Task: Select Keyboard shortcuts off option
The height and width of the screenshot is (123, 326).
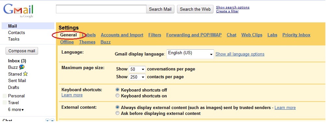Action: coord(118,90)
